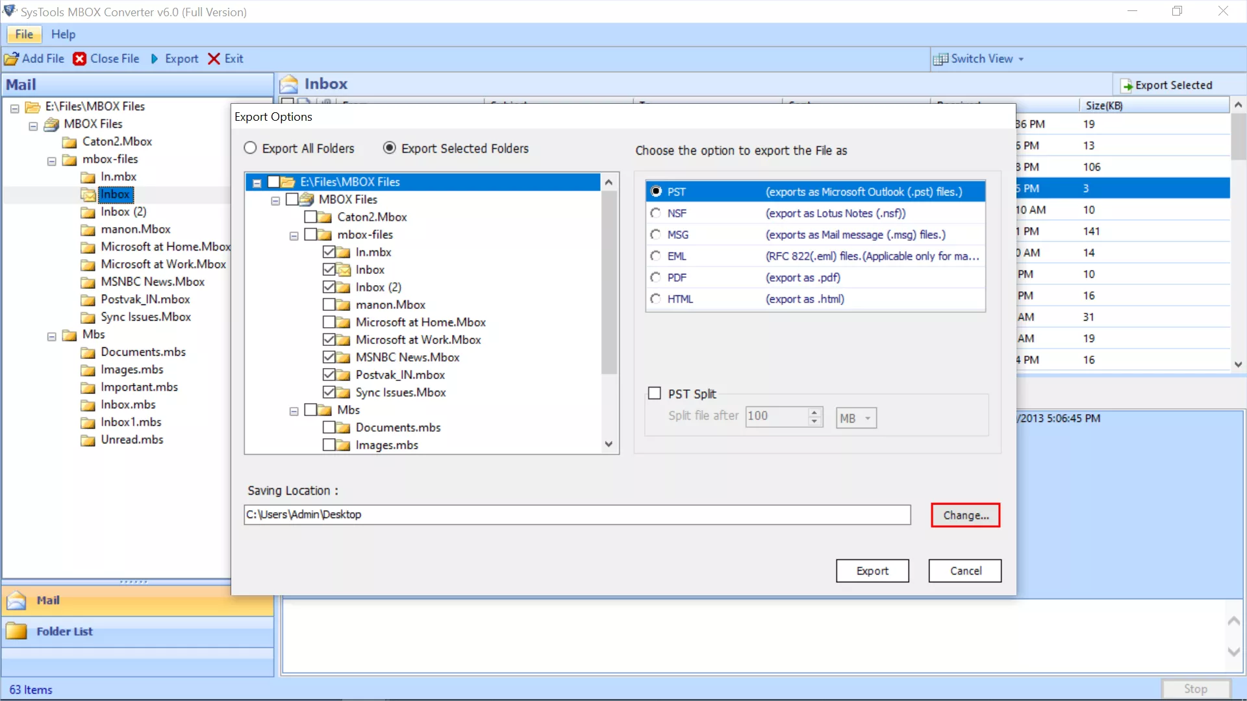
Task: Uncheck MSNBC News.Mbox in export tree
Action: coord(329,357)
